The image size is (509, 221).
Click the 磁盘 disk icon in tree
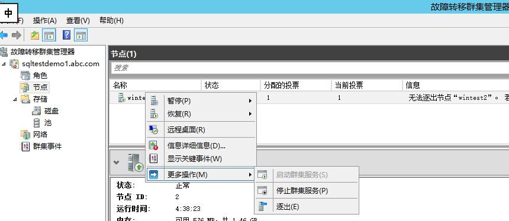(x=36, y=111)
